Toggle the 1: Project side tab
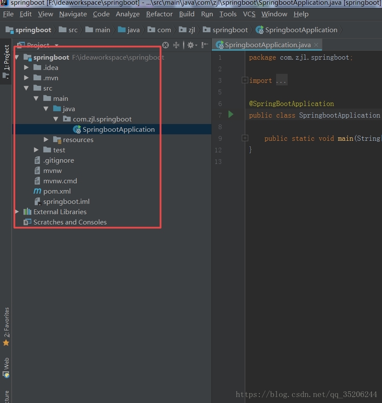Image resolution: width=382 pixels, height=403 pixels. 6,62
